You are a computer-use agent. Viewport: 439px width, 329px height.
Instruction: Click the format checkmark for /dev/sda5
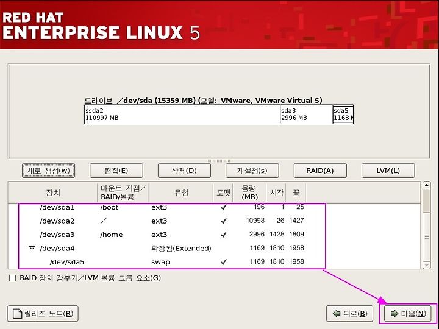tap(223, 262)
